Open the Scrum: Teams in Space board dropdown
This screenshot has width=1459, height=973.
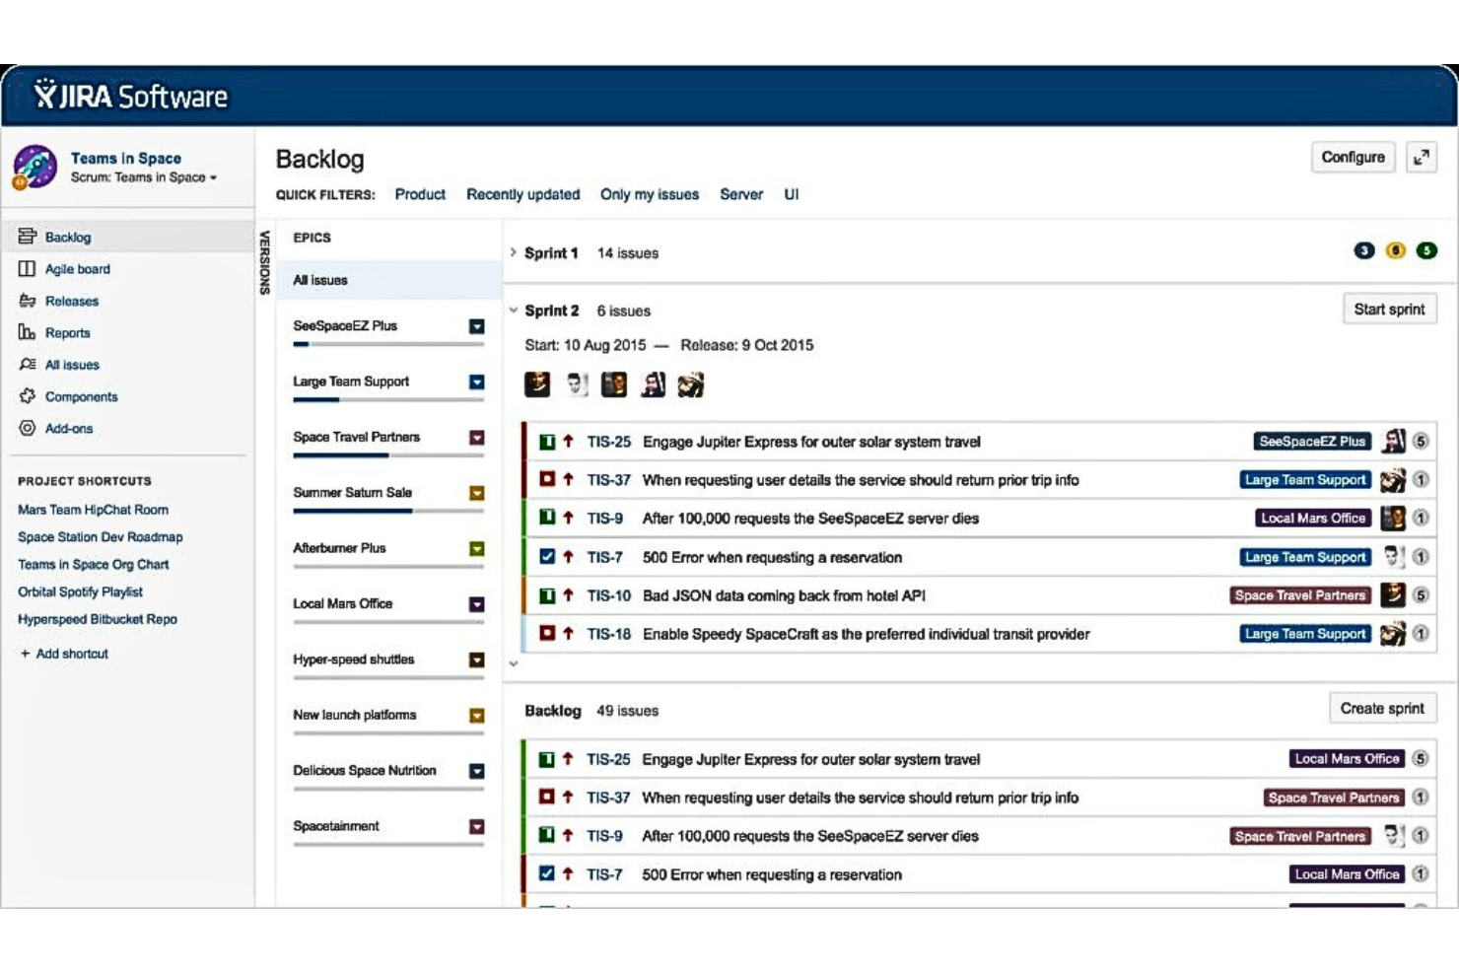[144, 177]
